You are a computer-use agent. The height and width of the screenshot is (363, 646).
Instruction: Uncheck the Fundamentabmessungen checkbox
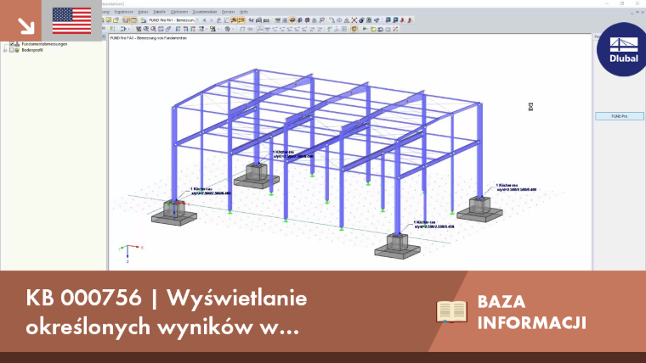(x=12, y=44)
